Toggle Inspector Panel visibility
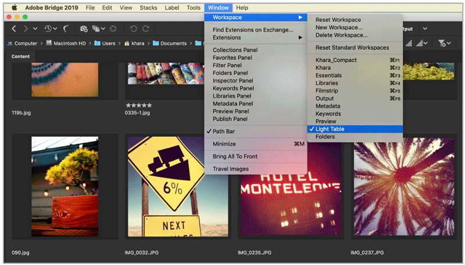This screenshot has width=465, height=265. point(256,81)
